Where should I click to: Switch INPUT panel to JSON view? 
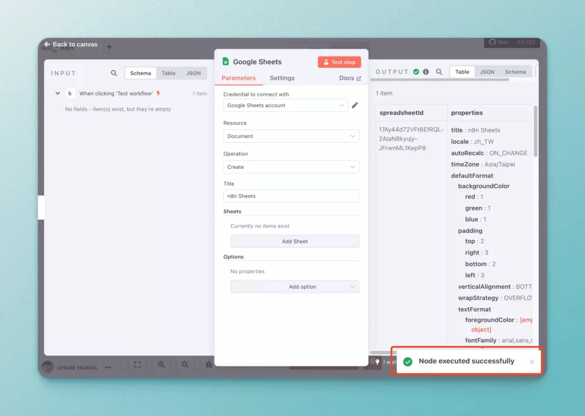(193, 73)
